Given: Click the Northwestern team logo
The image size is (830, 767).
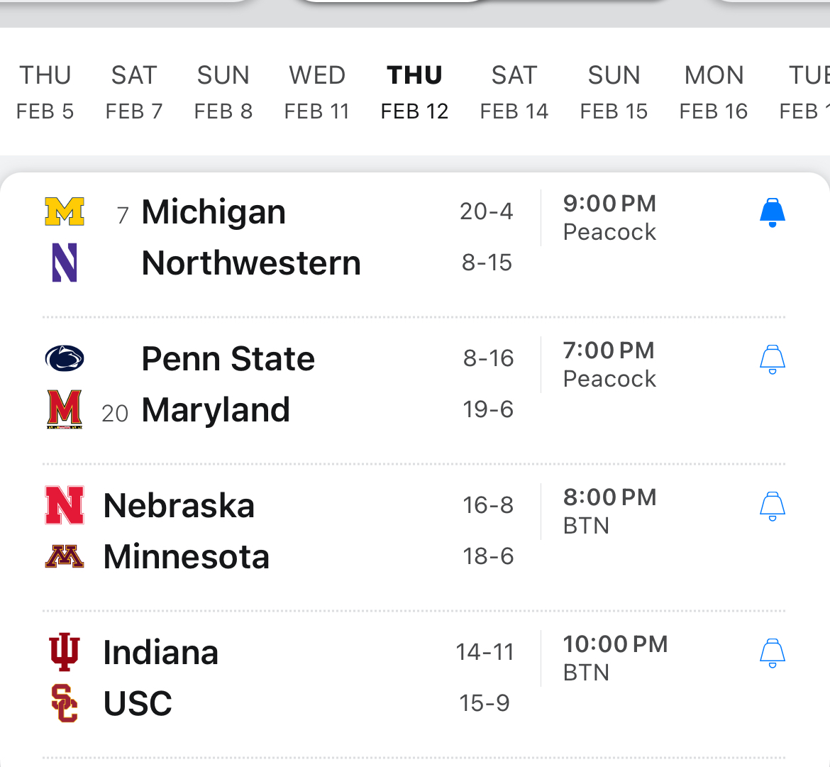Looking at the screenshot, I should (x=65, y=263).
